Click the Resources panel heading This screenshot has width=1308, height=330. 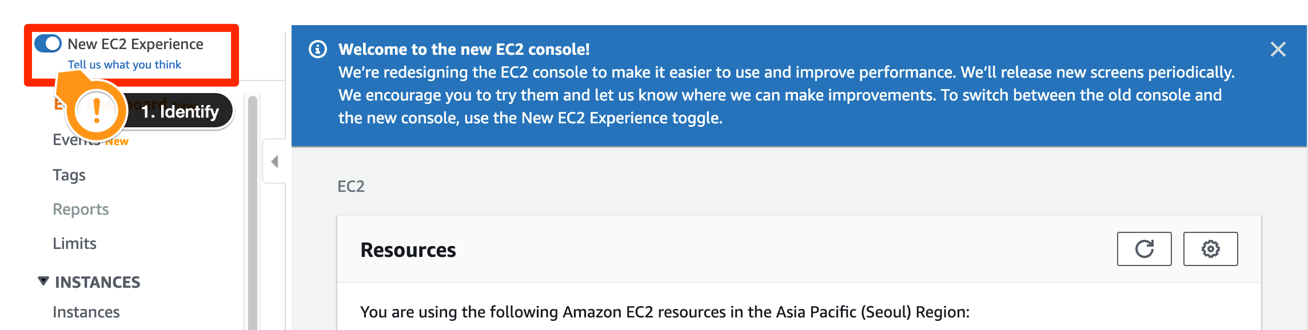coord(408,250)
